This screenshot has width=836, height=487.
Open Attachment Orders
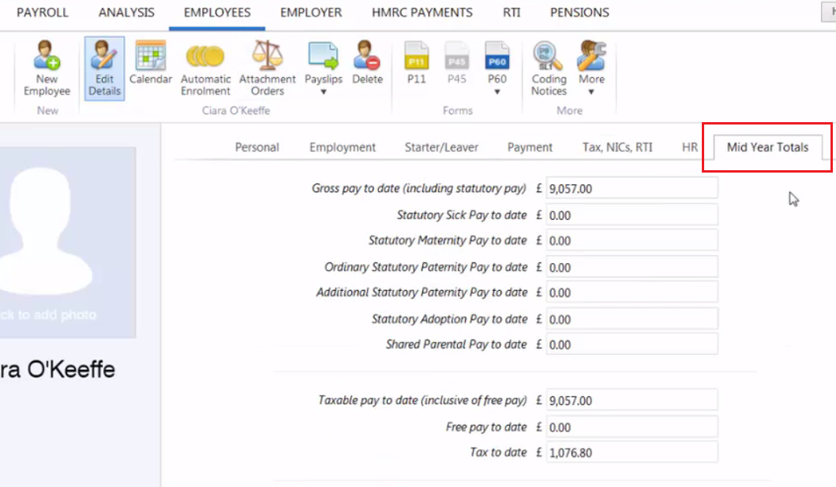click(x=267, y=68)
